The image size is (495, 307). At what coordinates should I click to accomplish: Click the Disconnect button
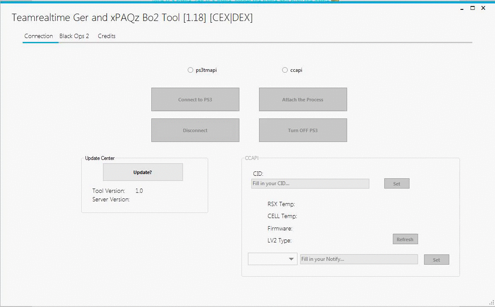coord(195,130)
